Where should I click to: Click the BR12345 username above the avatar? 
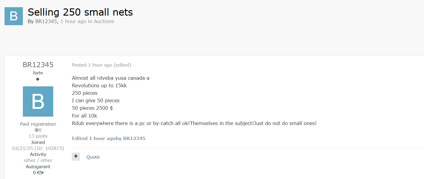tap(38, 65)
